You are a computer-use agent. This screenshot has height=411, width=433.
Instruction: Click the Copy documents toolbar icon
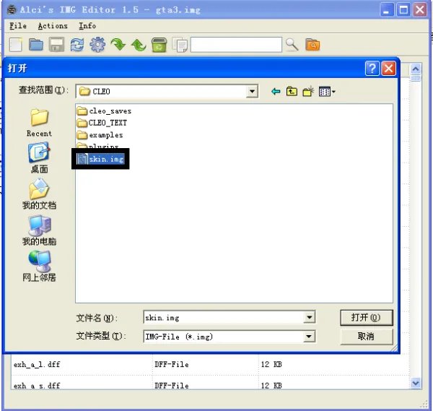[x=180, y=45]
